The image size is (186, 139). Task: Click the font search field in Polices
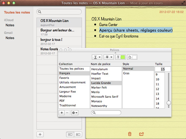click(x=106, y=113)
